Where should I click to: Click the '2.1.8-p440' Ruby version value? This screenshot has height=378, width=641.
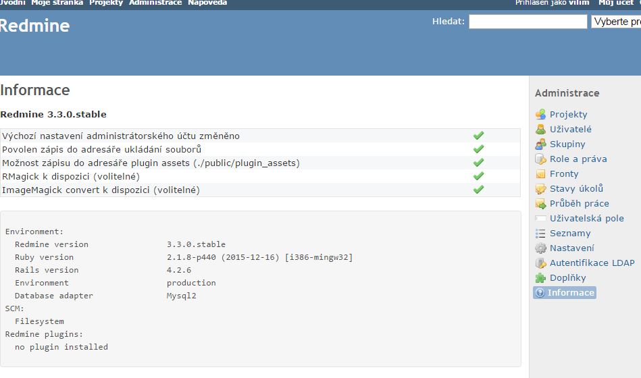191,257
